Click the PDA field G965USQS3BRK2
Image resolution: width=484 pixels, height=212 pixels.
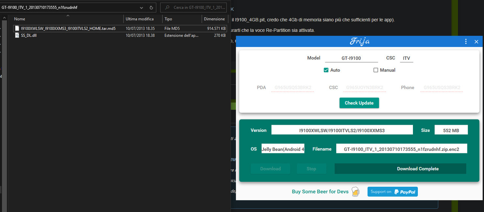(x=292, y=88)
